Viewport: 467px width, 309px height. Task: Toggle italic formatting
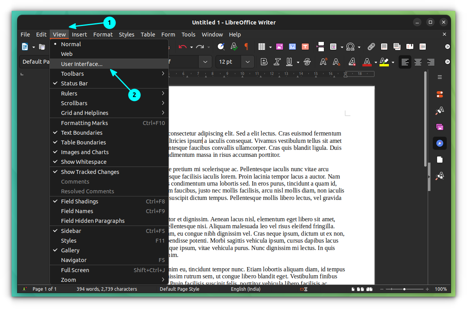tap(277, 62)
